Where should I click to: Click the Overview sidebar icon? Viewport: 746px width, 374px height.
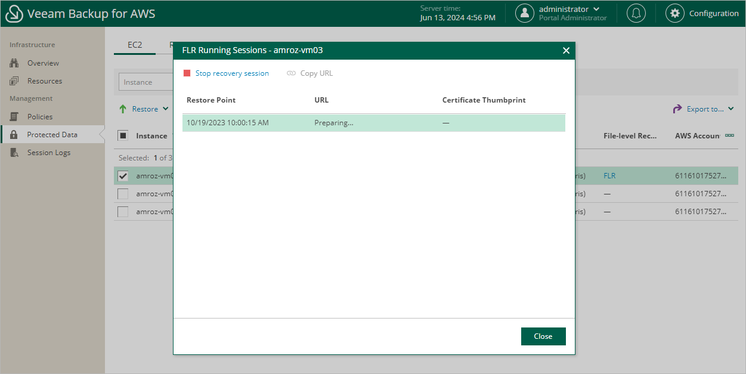(x=14, y=63)
